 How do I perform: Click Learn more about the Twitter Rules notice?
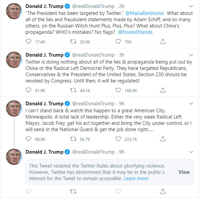(136, 178)
